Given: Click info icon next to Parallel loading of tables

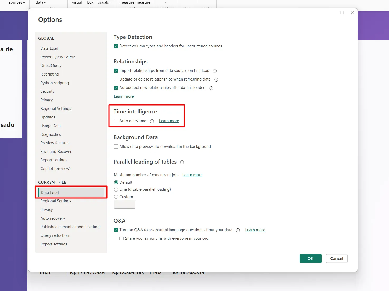Looking at the screenshot, I should [182, 162].
